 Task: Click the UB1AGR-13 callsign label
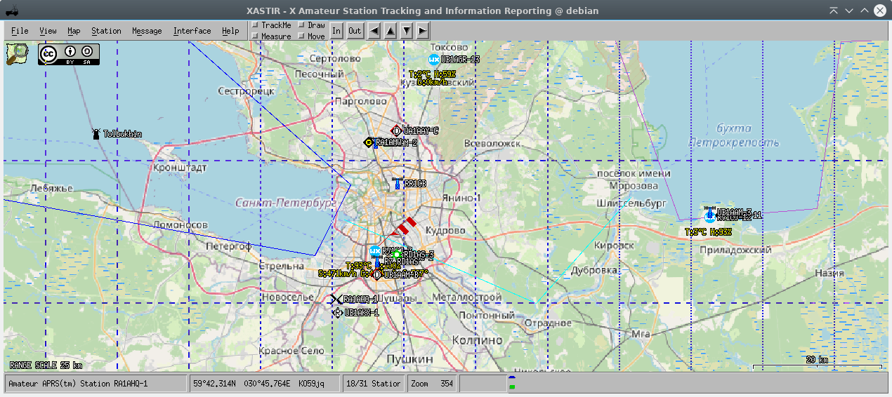point(460,60)
